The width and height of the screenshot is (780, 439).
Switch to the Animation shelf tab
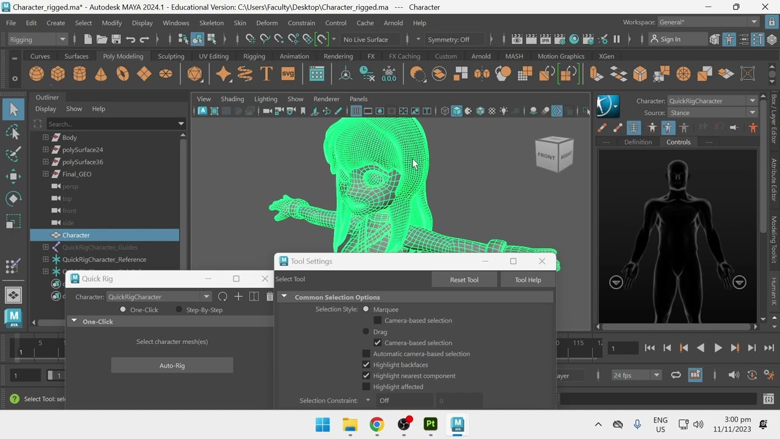pyautogui.click(x=294, y=56)
